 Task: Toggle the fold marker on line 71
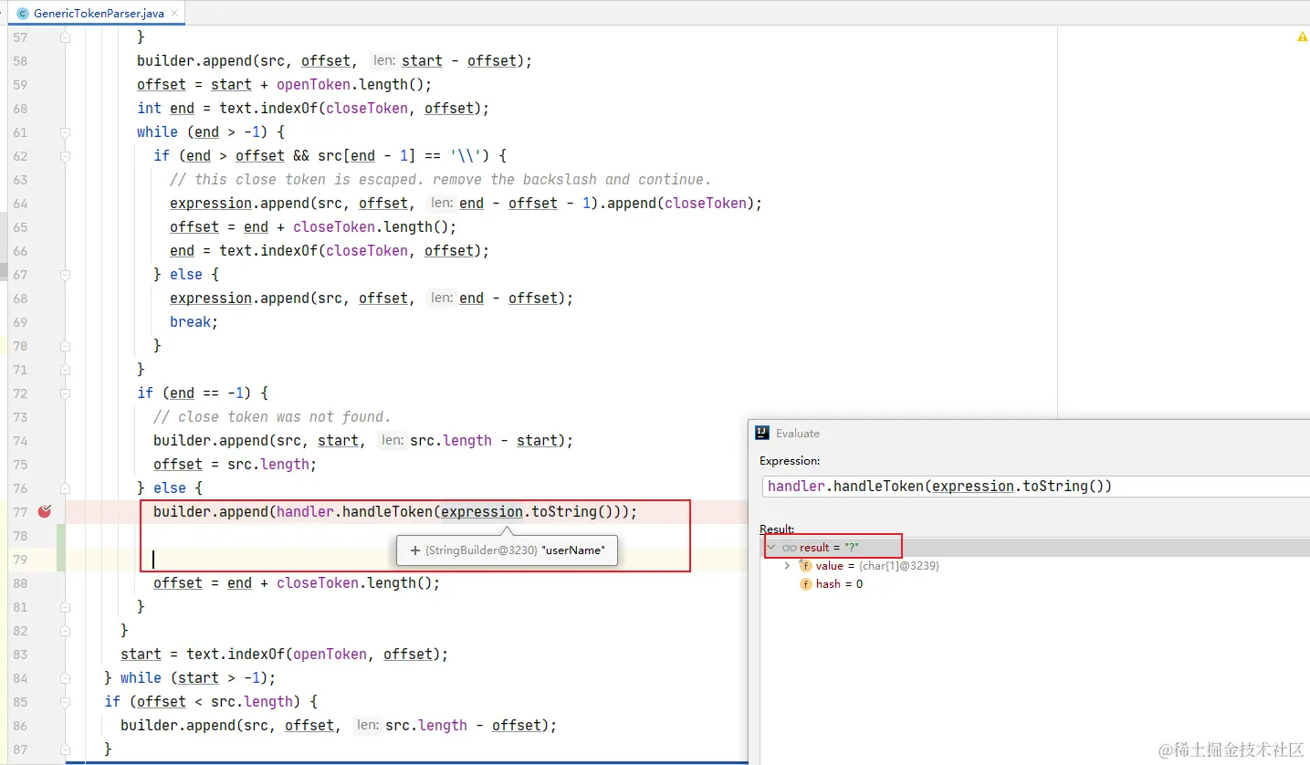(x=65, y=370)
